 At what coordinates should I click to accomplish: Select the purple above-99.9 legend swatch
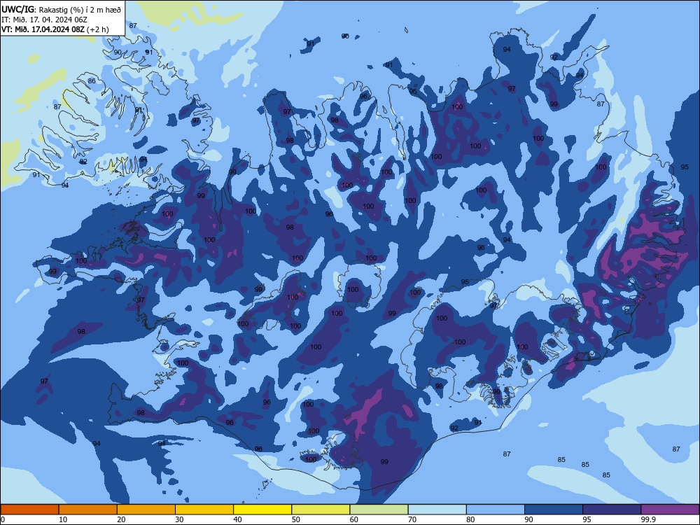pyautogui.click(x=670, y=510)
